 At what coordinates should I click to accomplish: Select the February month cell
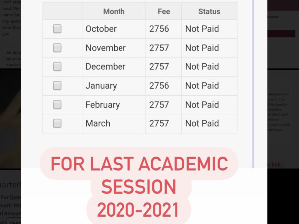pyautogui.click(x=103, y=105)
